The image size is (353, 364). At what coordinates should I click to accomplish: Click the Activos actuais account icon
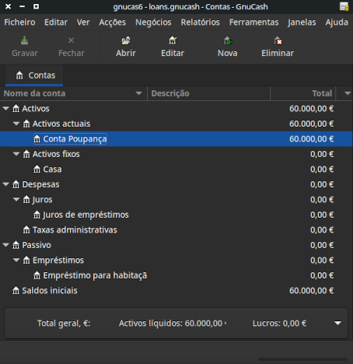[26, 124]
